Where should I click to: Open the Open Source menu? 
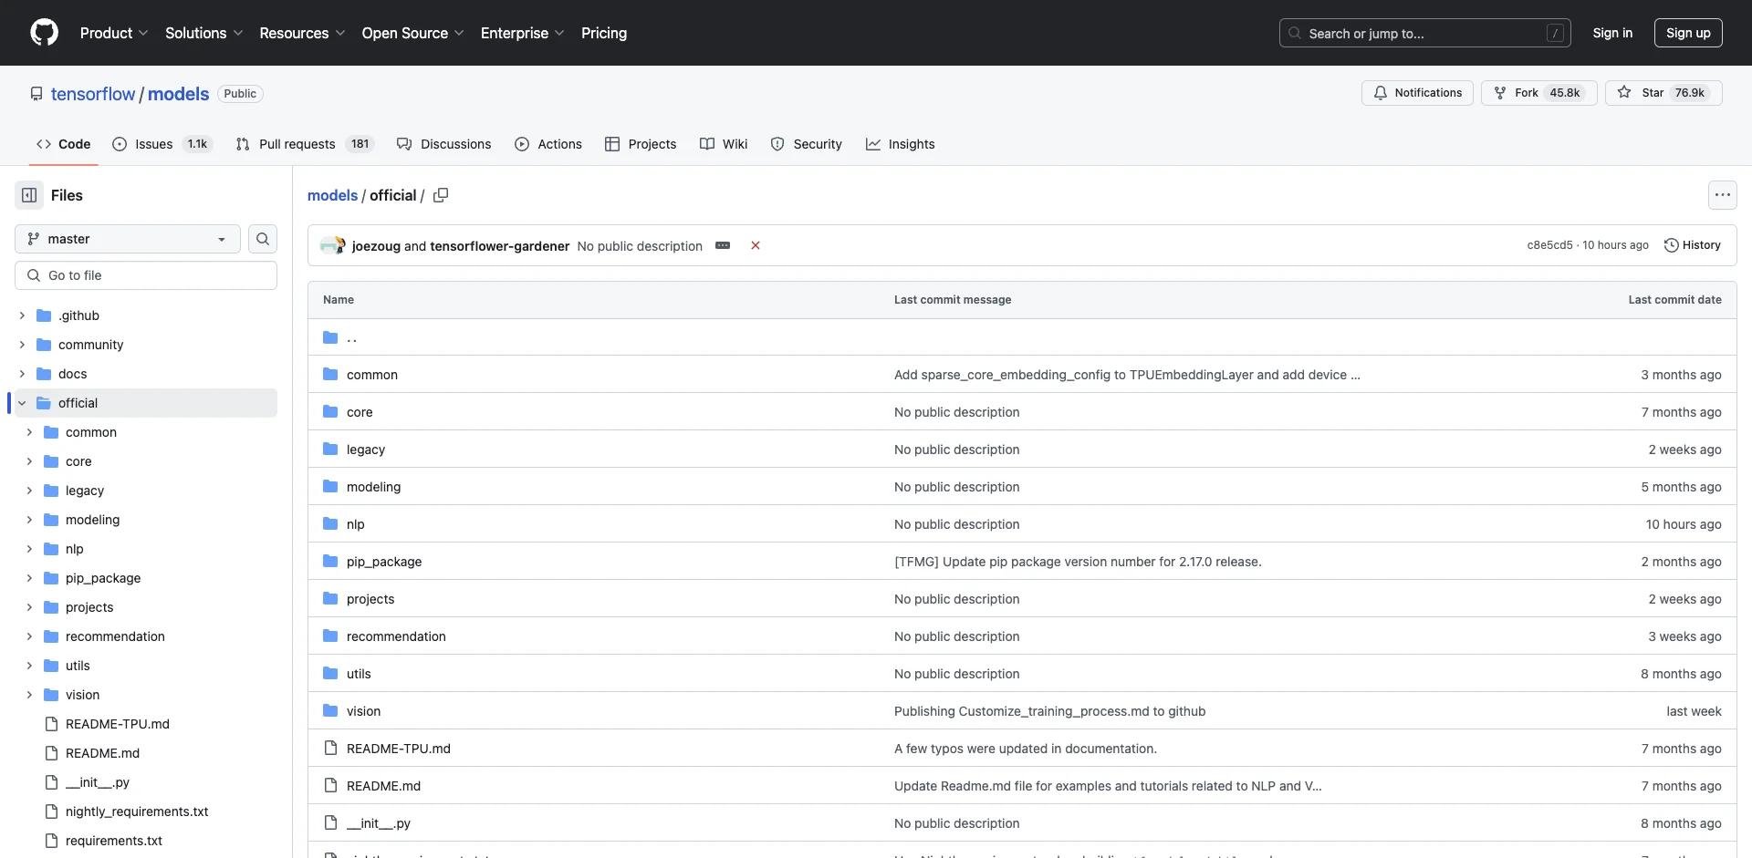pos(412,33)
